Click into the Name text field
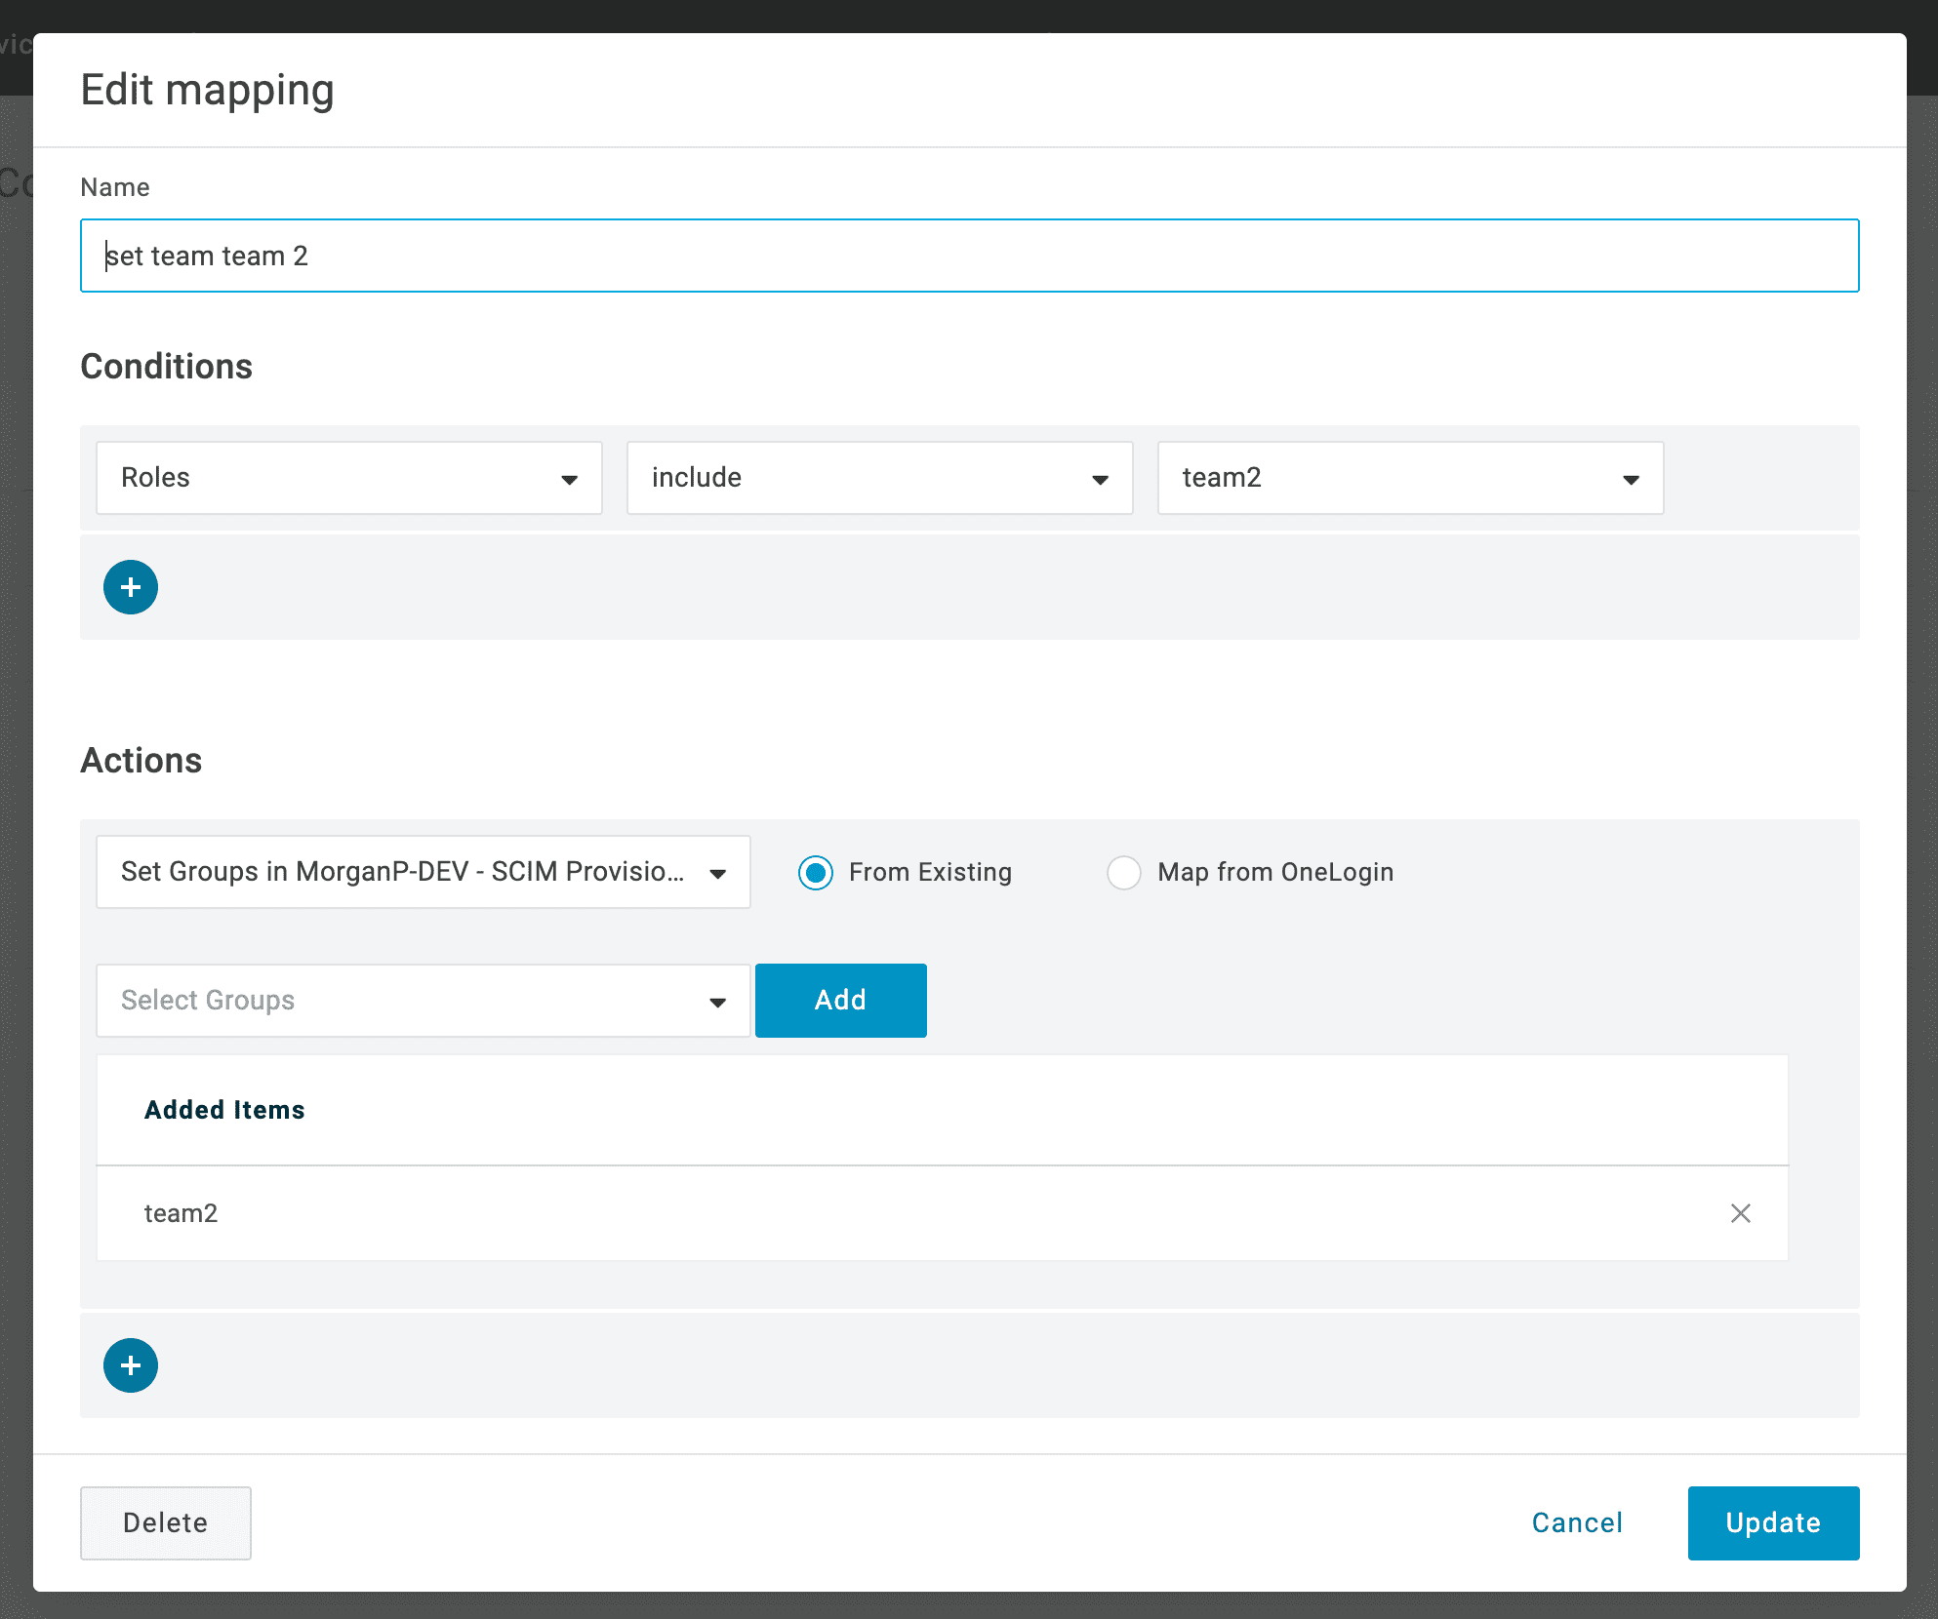Image resolution: width=1938 pixels, height=1619 pixels. 968,256
